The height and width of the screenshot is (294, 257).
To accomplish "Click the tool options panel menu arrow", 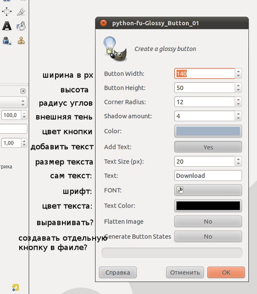I will click(23, 91).
